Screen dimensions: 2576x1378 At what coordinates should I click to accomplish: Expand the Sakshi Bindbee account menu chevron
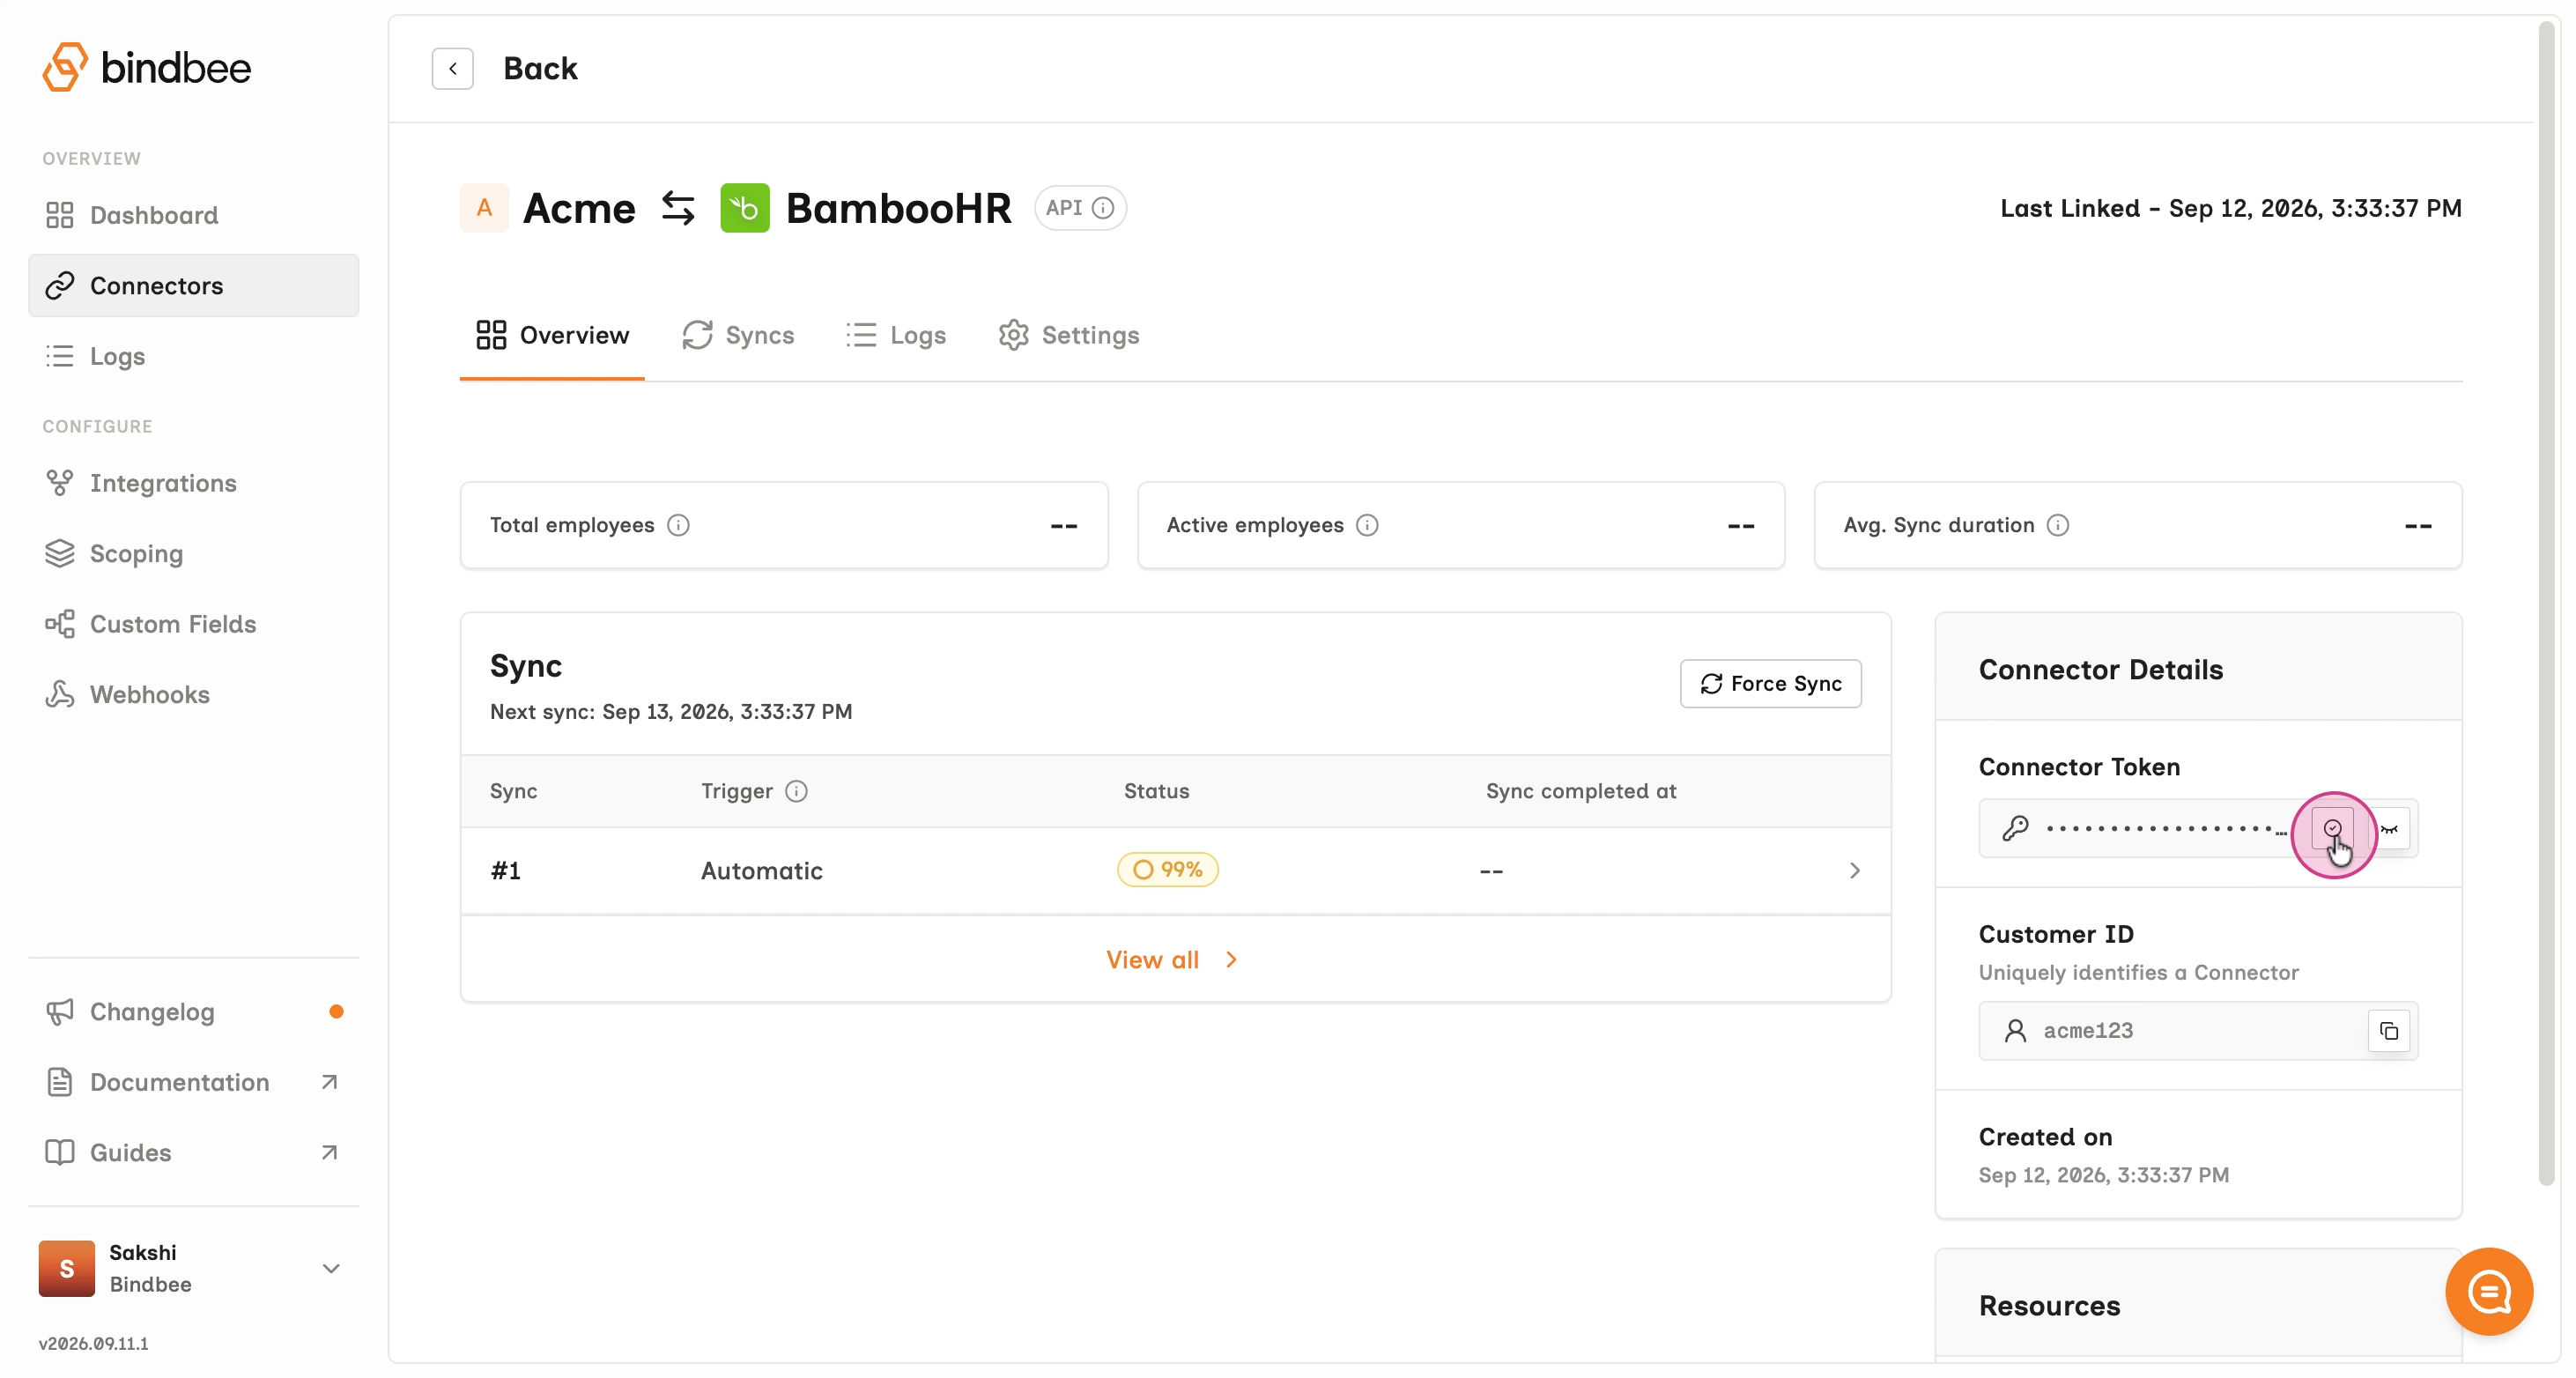click(331, 1268)
